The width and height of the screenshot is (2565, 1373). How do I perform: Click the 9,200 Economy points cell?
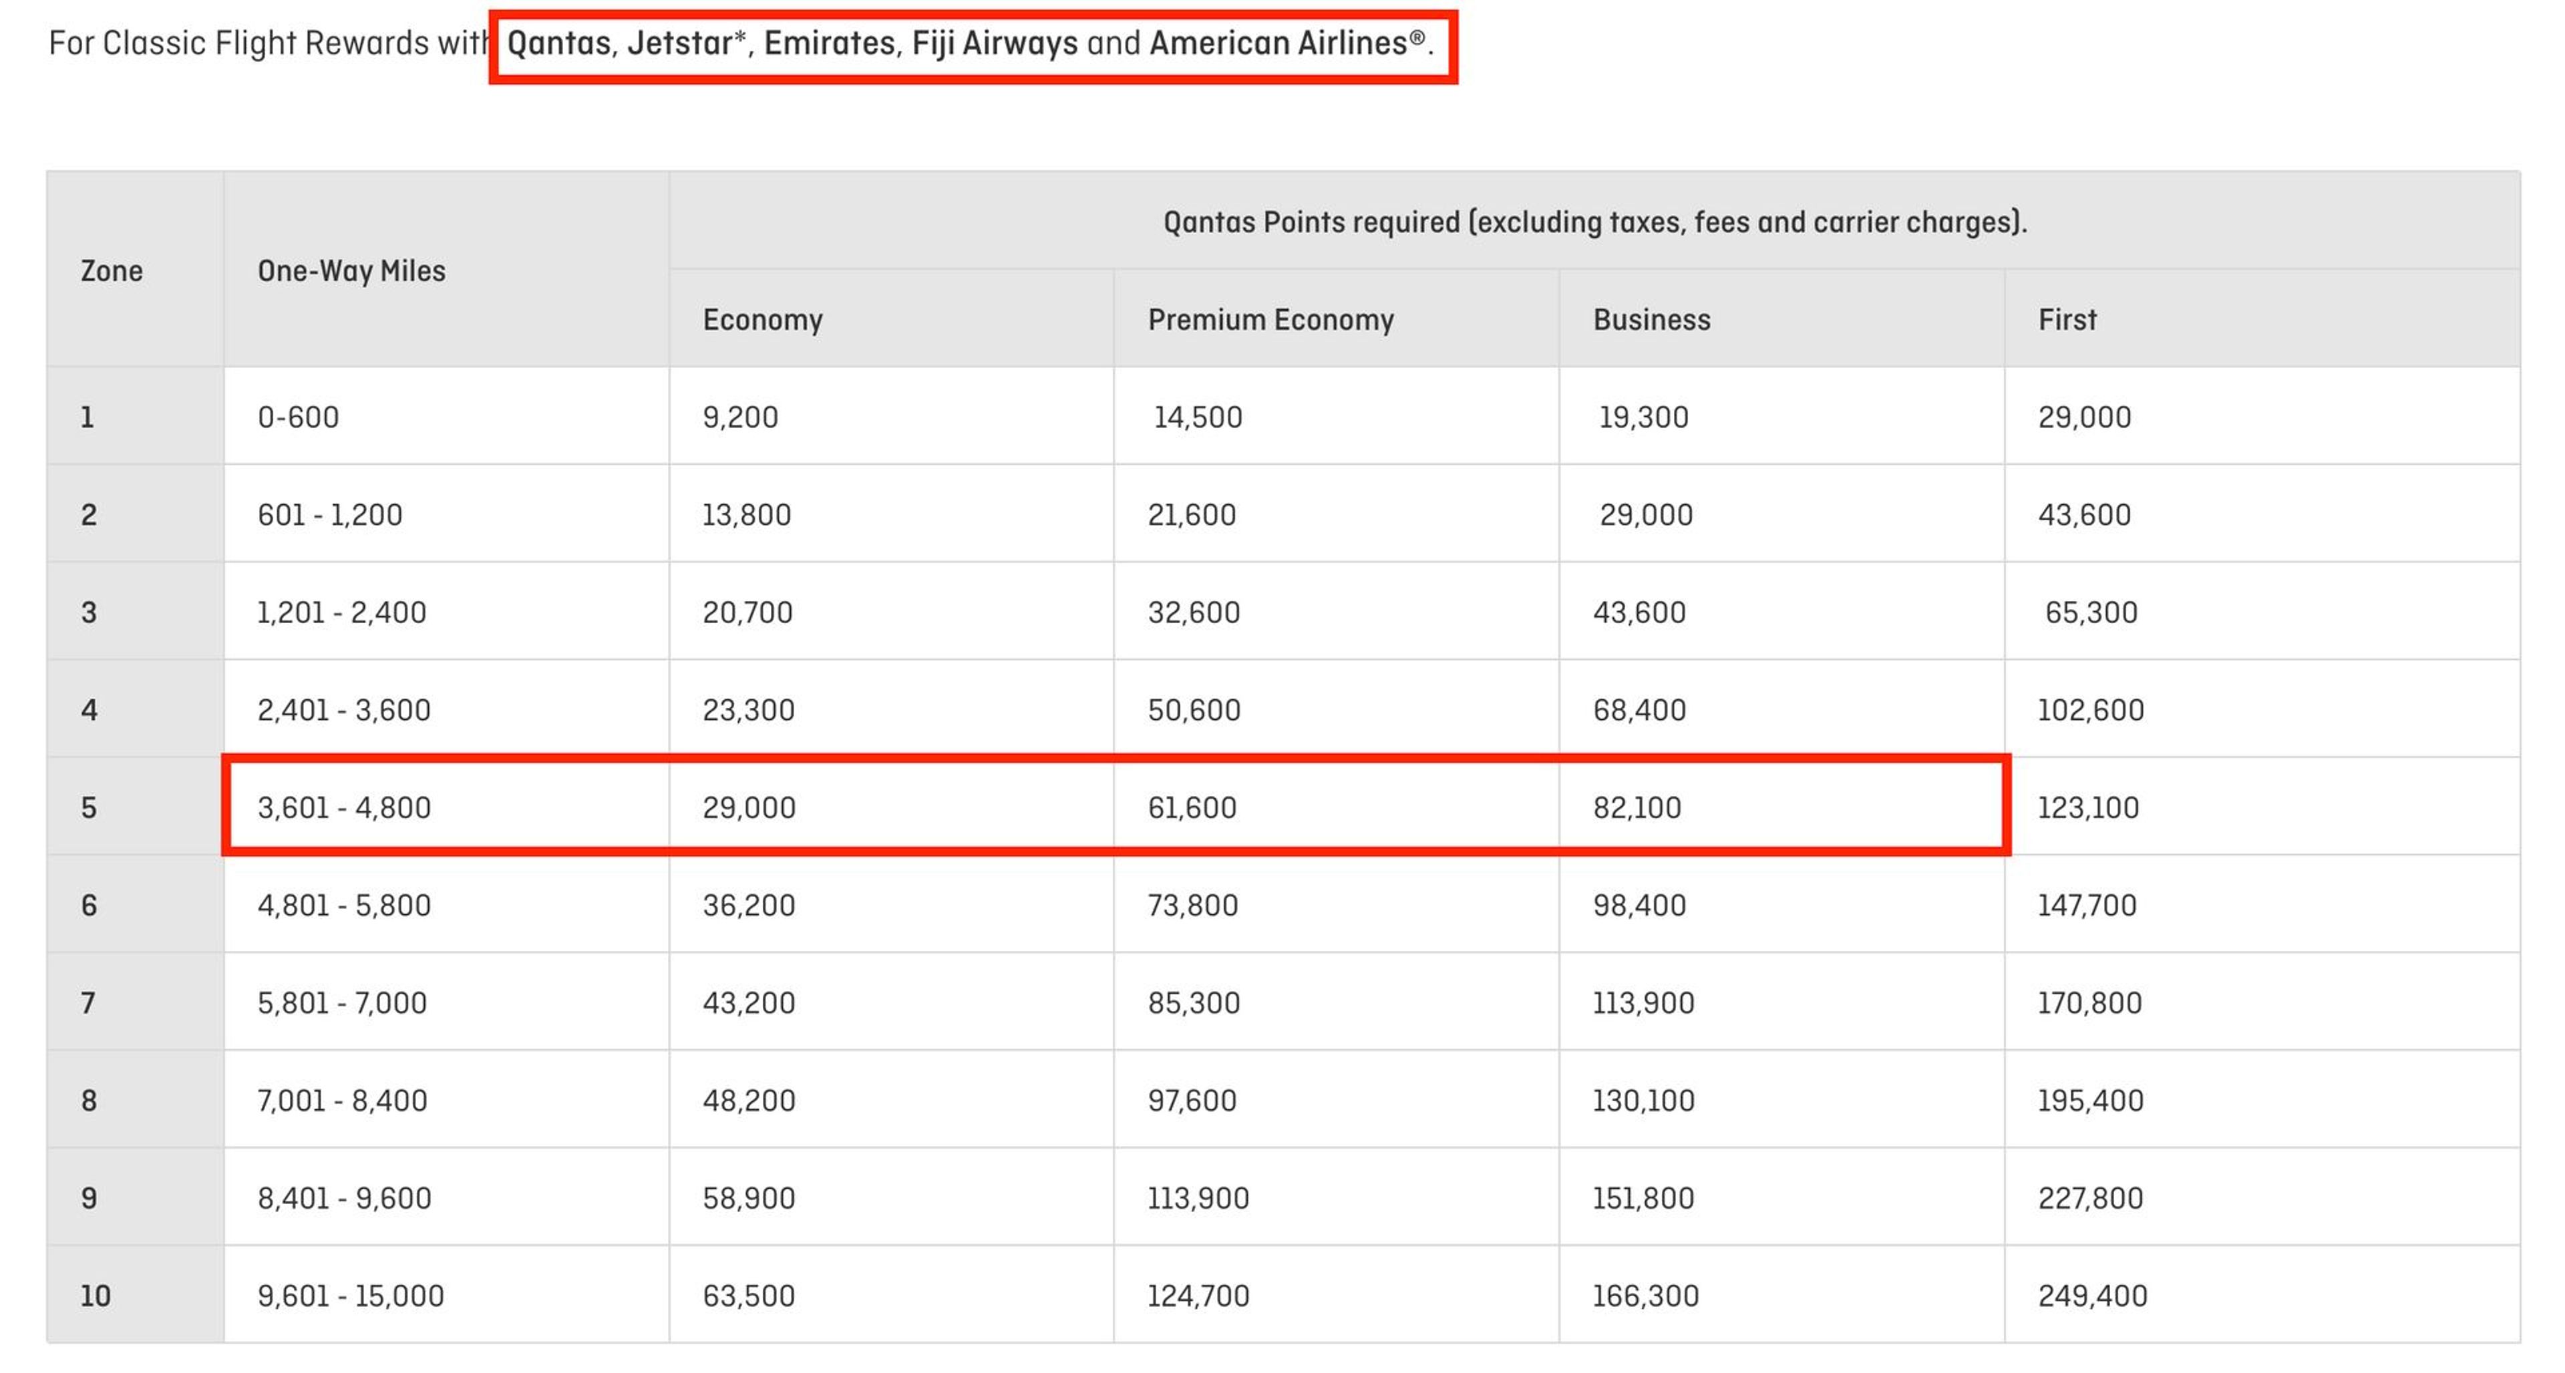[x=891, y=416]
